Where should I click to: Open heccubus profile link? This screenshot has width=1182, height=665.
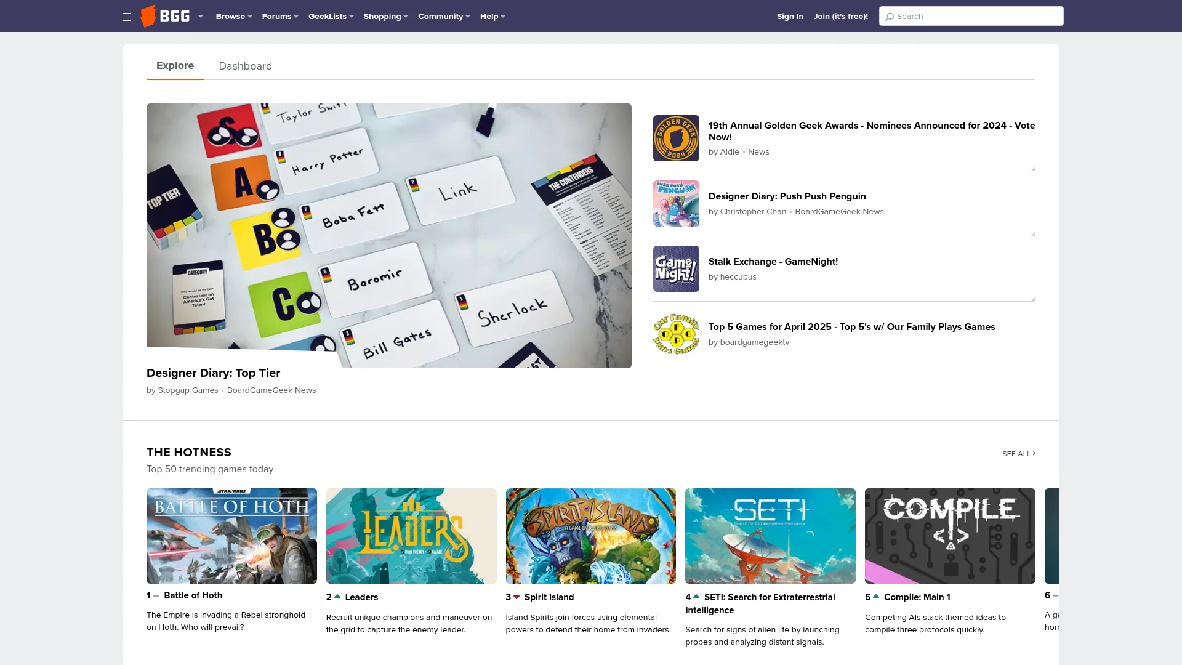click(x=738, y=277)
